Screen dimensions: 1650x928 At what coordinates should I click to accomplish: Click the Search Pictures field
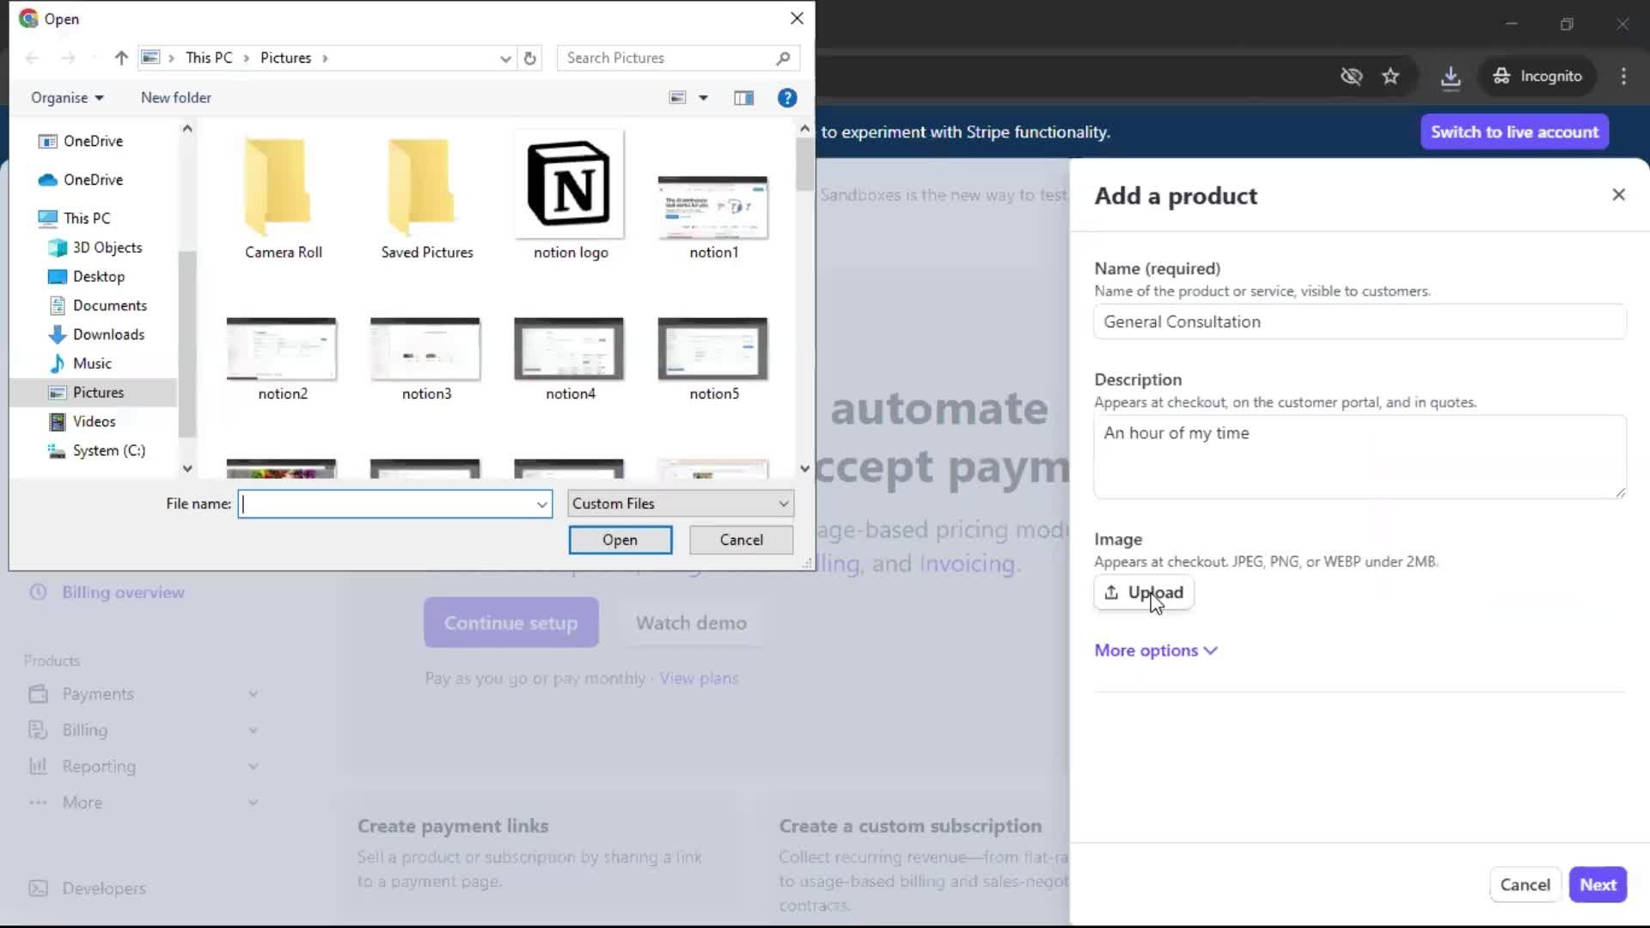(666, 58)
